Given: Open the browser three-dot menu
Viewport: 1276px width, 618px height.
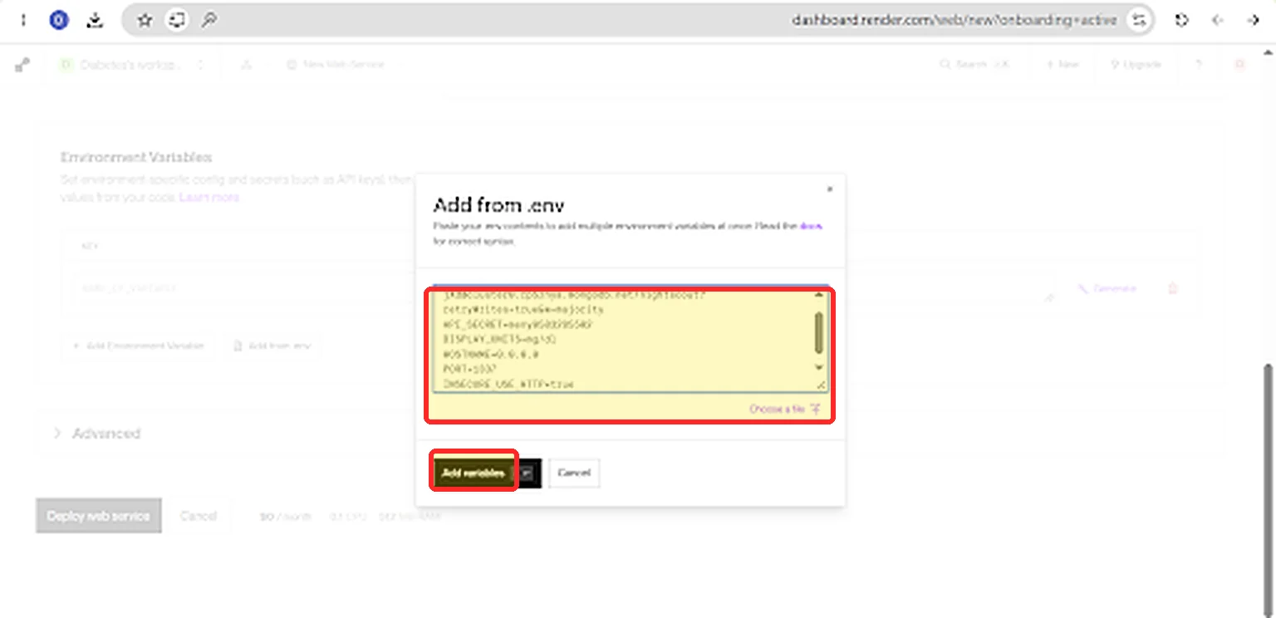Looking at the screenshot, I should coord(23,20).
